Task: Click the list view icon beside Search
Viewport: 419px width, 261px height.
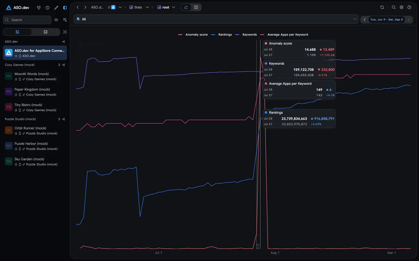Action: [x=56, y=20]
